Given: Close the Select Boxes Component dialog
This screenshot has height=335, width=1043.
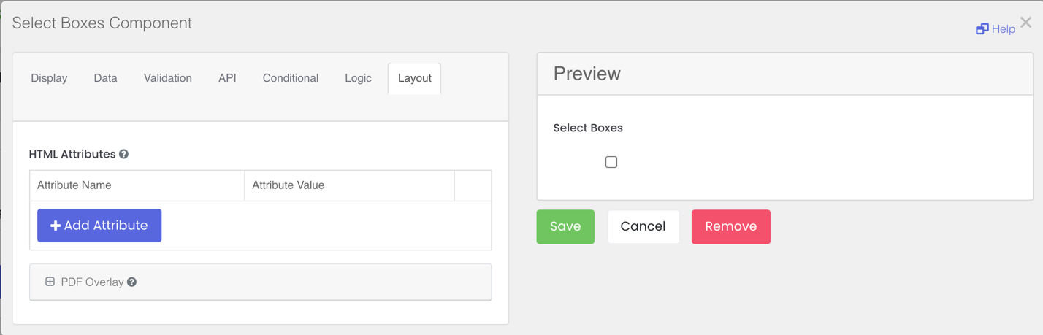Looking at the screenshot, I should 1026,23.
